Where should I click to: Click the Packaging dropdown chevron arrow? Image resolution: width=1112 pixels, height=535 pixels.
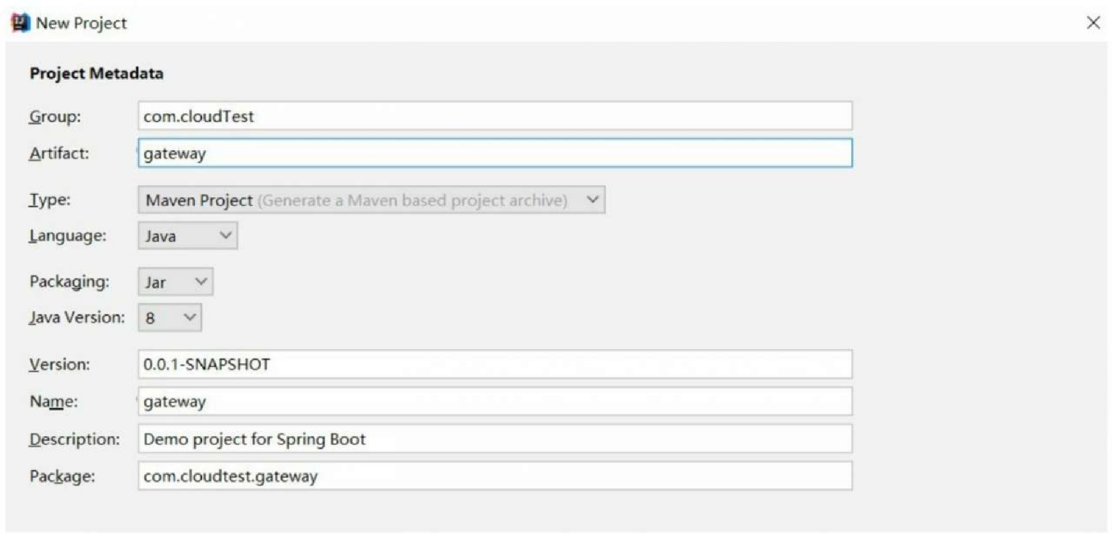coord(201,282)
